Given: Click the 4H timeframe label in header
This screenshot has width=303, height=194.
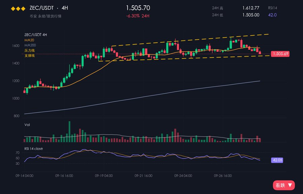Looking at the screenshot, I should coord(65,8).
